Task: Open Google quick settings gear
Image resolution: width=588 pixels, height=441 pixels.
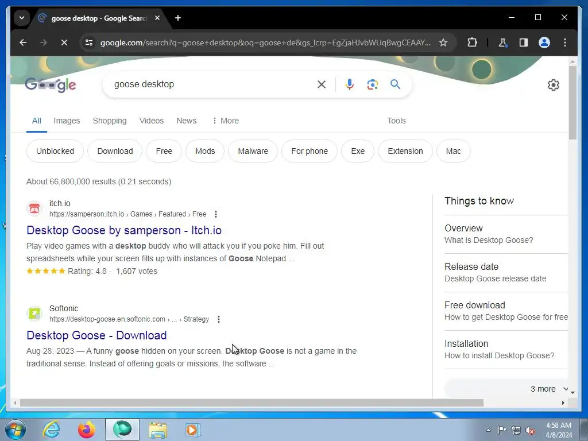Action: [x=553, y=85]
